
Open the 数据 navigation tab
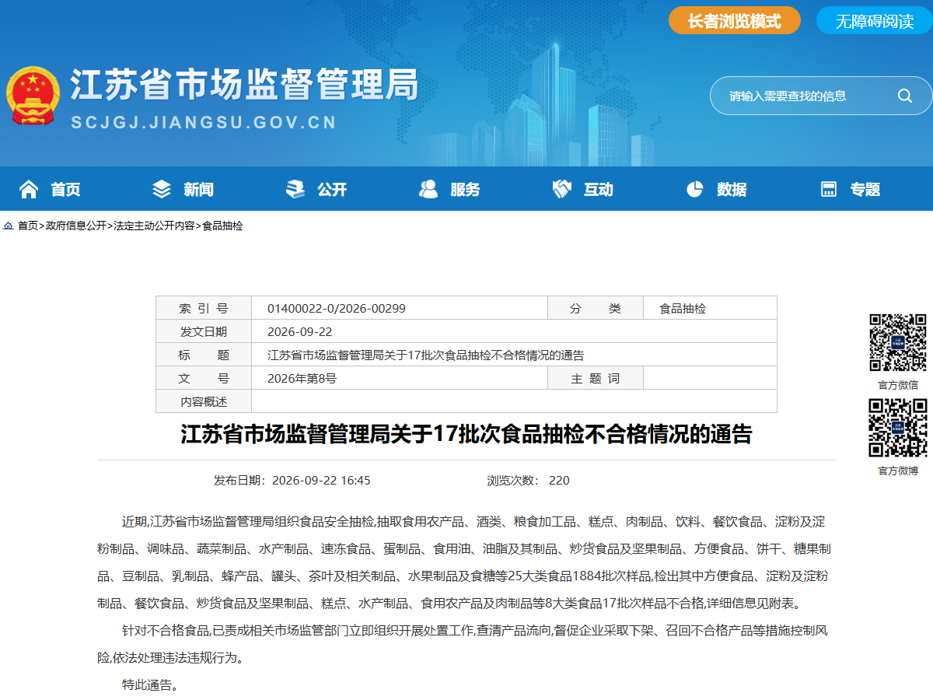[x=732, y=189]
